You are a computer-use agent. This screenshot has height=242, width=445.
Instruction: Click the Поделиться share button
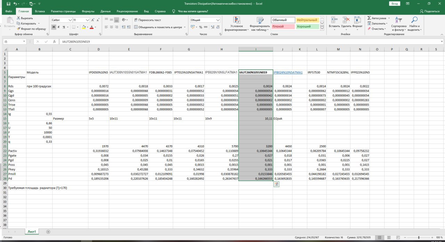430,11
